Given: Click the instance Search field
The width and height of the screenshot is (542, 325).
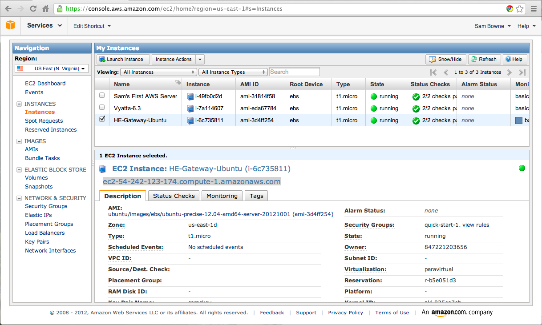Looking at the screenshot, I should tap(294, 72).
